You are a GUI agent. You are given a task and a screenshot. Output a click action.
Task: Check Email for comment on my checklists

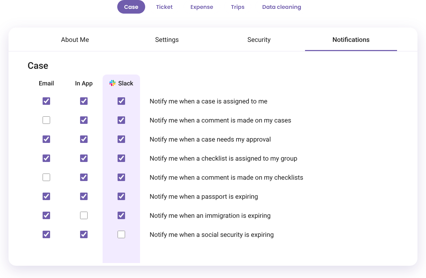click(46, 177)
